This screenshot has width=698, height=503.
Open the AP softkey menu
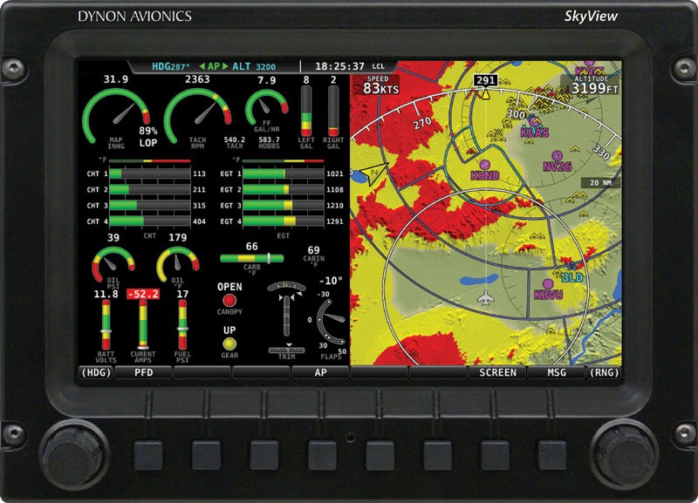(320, 373)
